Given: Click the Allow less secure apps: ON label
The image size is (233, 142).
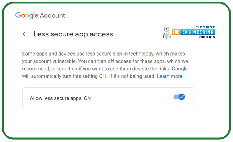Looking at the screenshot, I should [x=60, y=98].
